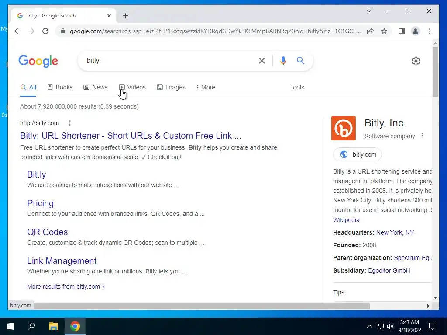Click the vertical scrollbar down arrow
Image resolution: width=447 pixels, height=335 pixels.
point(435,298)
